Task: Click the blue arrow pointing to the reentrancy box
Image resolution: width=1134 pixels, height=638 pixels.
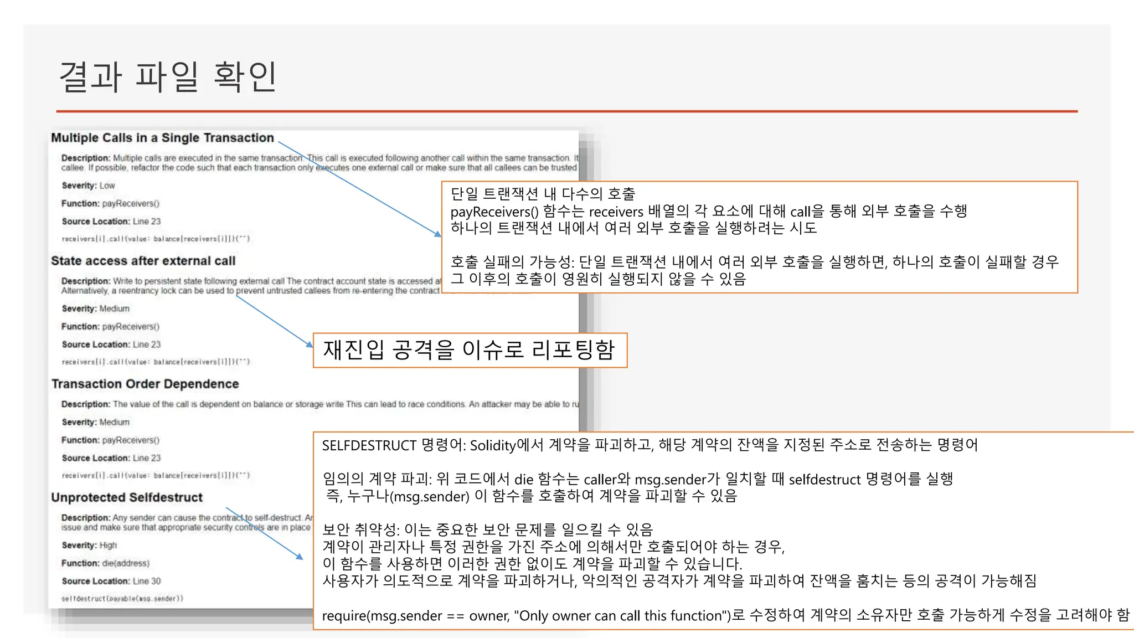Action: click(274, 321)
